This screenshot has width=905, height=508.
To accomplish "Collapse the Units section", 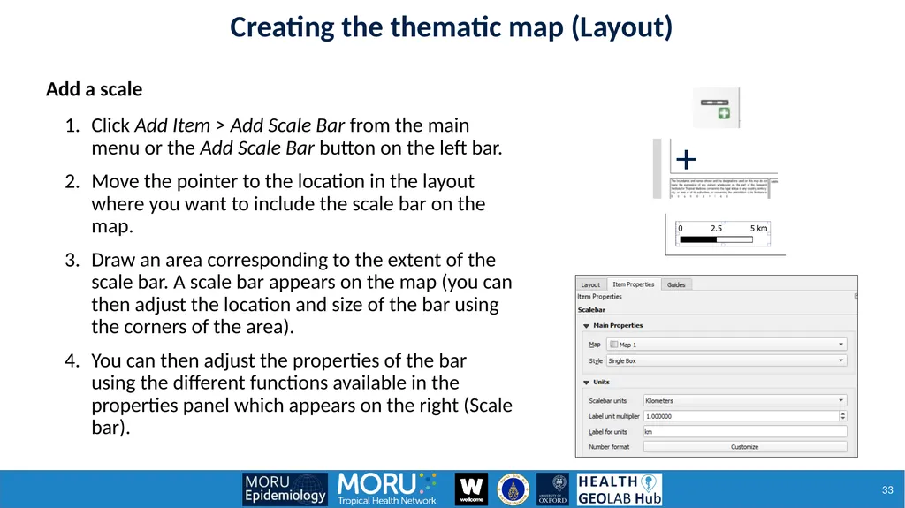I will pos(587,383).
